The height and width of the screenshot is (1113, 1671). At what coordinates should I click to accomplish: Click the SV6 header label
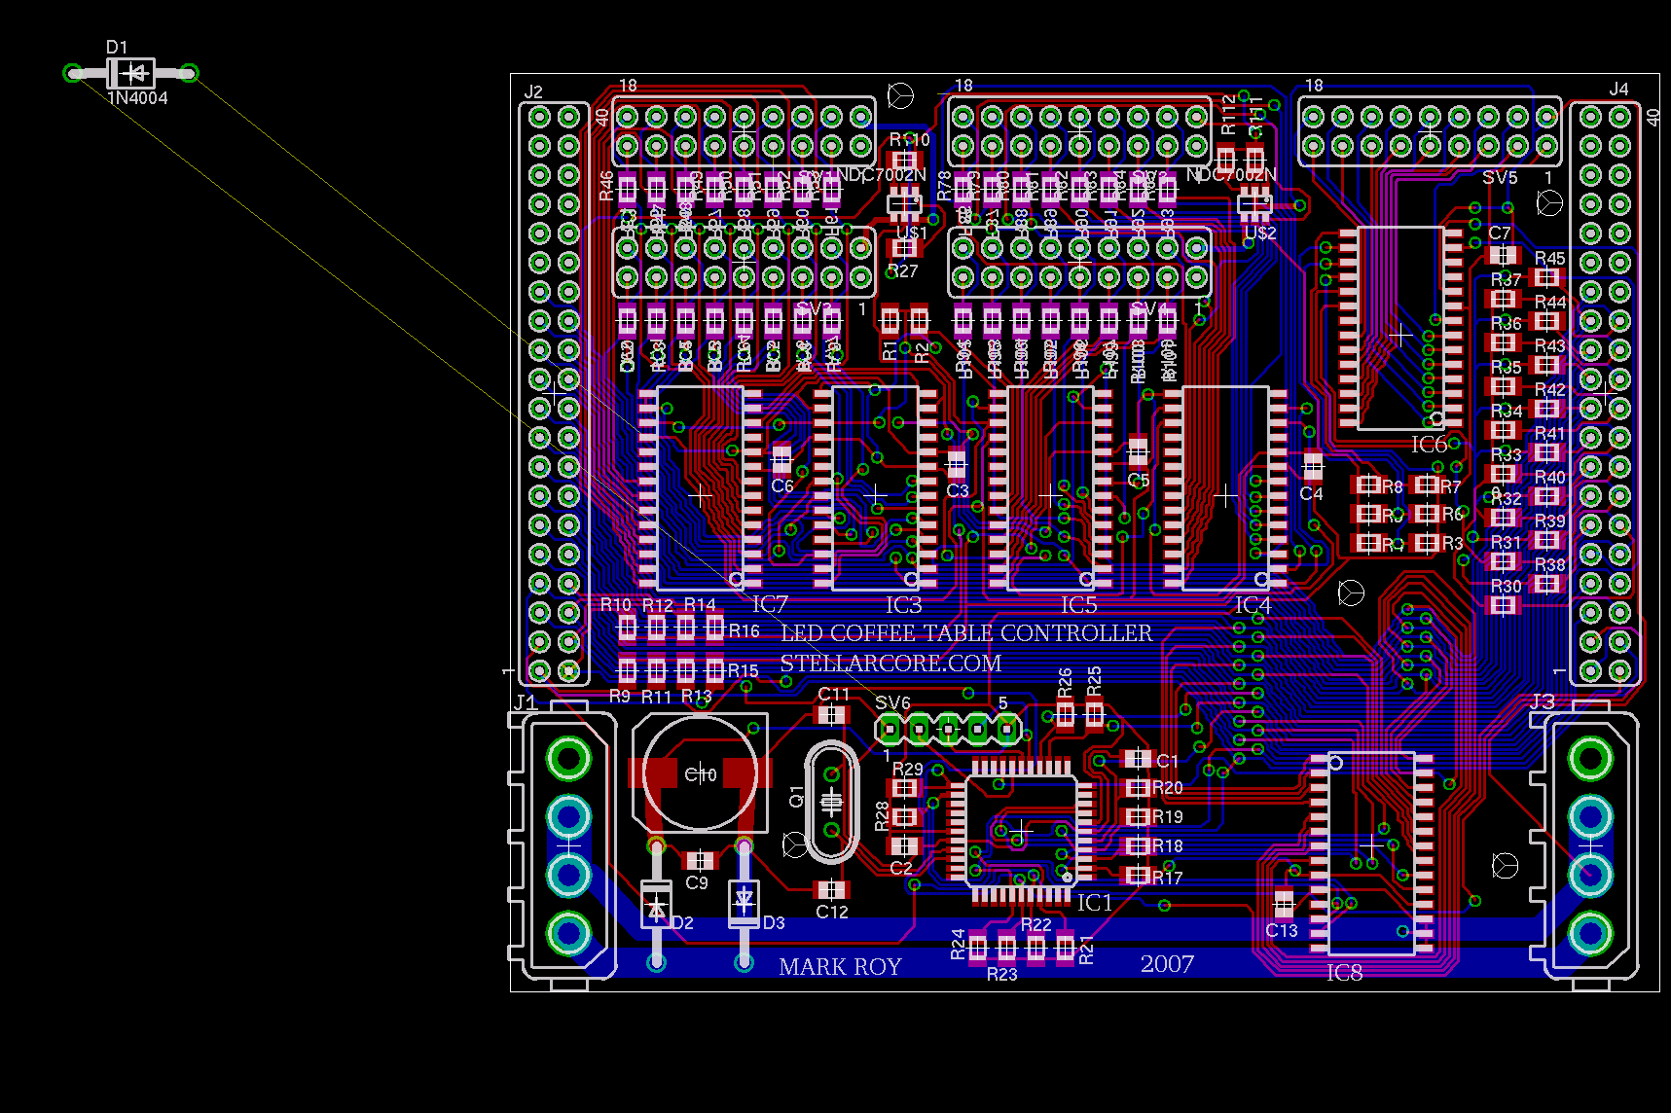click(x=892, y=703)
